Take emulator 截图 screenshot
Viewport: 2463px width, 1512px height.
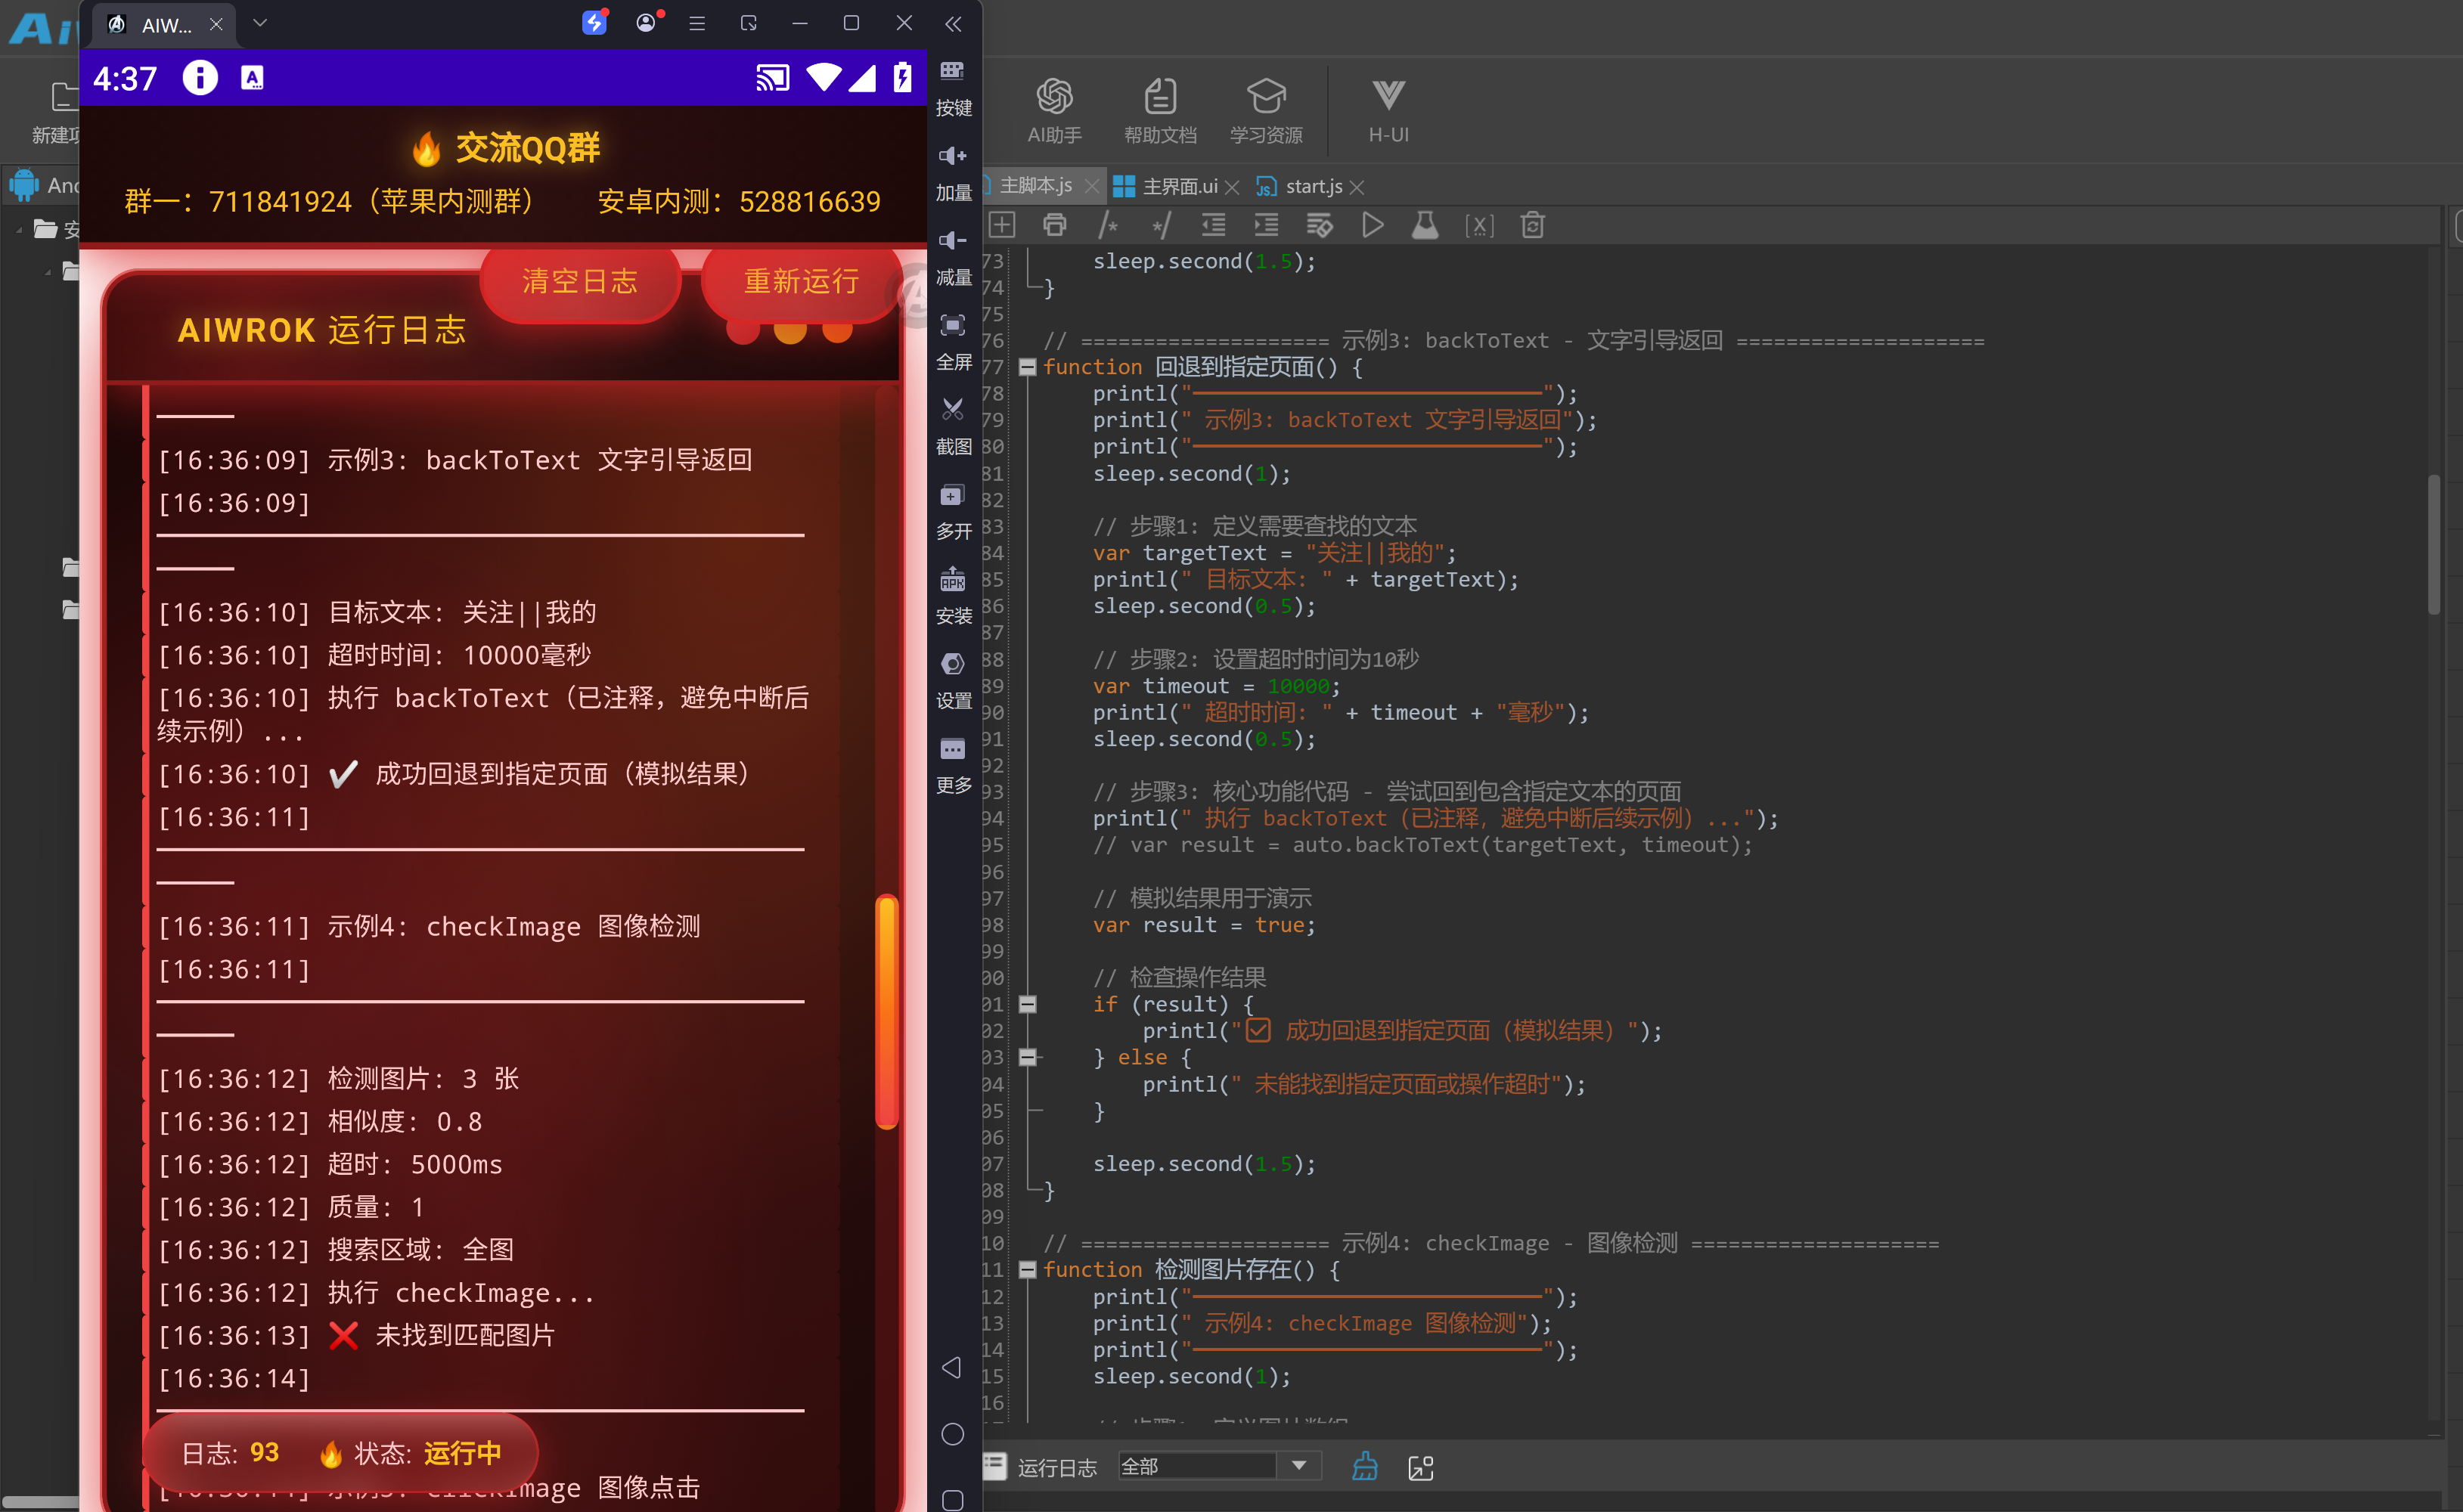953,427
